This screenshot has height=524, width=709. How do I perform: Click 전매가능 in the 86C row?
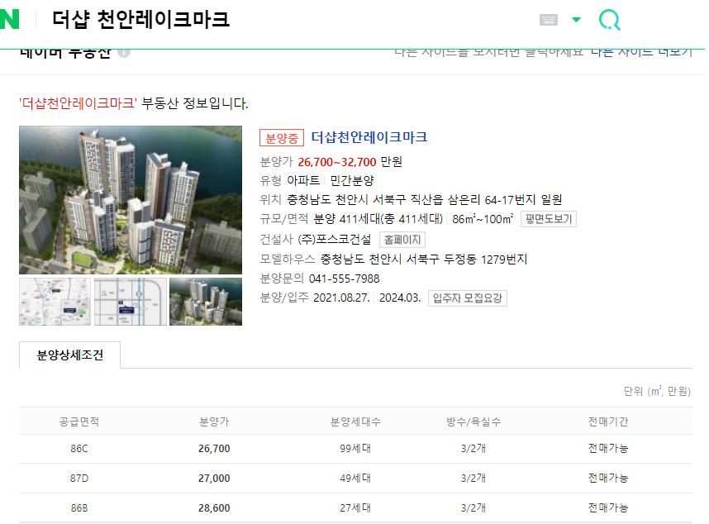(607, 449)
